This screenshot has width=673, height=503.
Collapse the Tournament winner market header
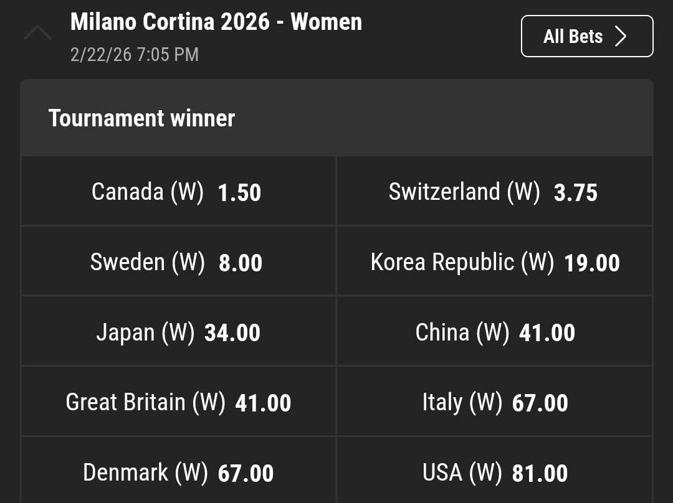[336, 118]
